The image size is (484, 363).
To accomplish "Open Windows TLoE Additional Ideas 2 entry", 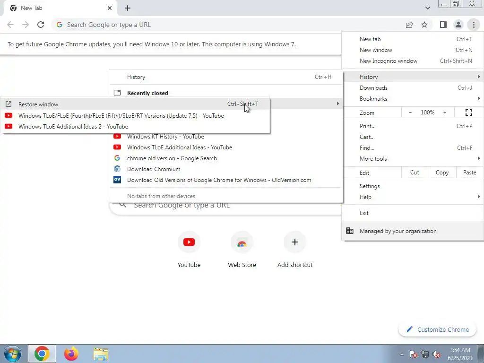I will click(135, 127).
